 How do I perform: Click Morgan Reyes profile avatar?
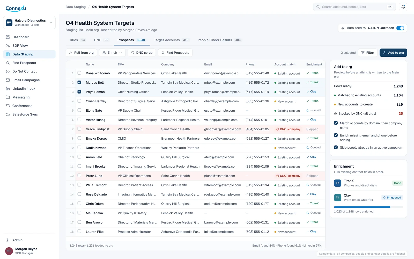click(x=9, y=251)
